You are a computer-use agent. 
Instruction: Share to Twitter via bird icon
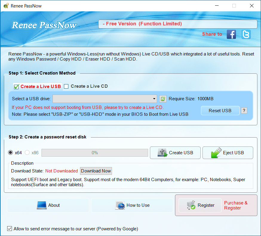(246, 34)
